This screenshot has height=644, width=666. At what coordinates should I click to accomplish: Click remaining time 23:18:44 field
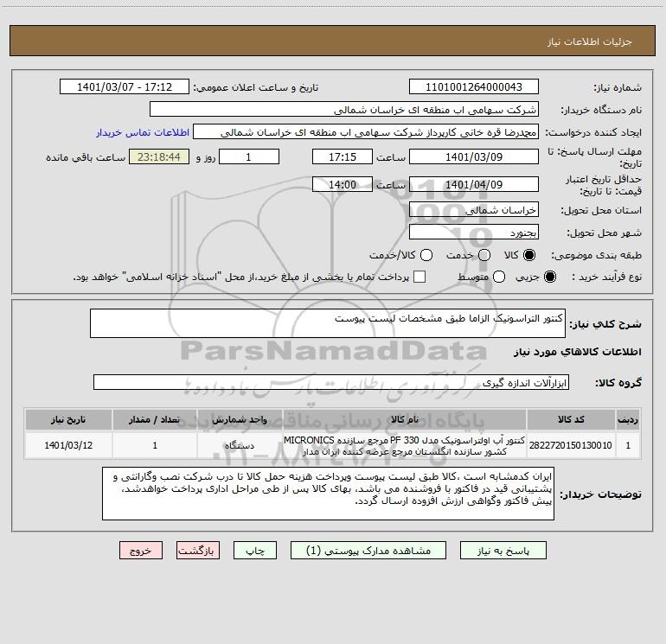[x=159, y=156]
